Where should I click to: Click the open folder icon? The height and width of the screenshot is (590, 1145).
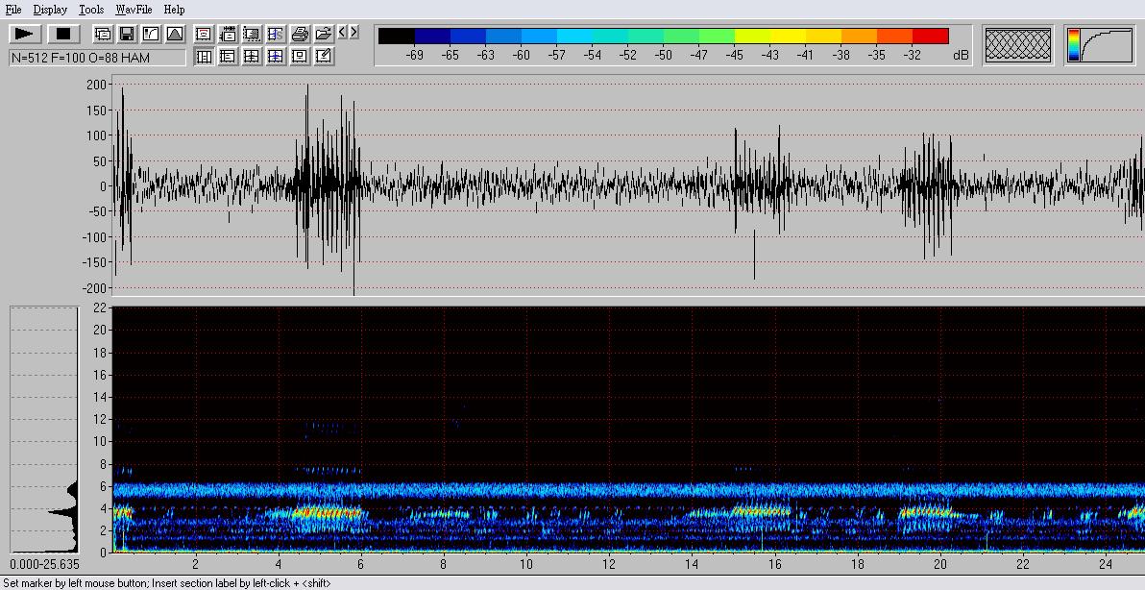324,34
